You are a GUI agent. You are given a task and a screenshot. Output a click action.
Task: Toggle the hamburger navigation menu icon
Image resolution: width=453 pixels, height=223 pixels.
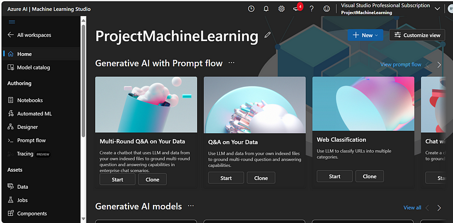(x=12, y=22)
